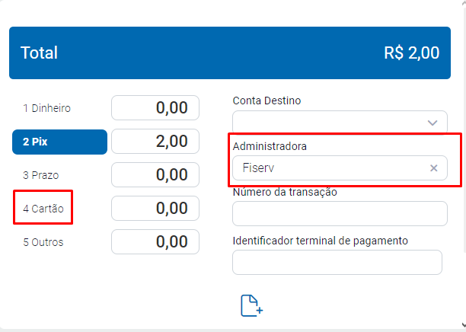Select the 2 Pix payment option
Viewport: 466px width, 332px height.
click(59, 142)
